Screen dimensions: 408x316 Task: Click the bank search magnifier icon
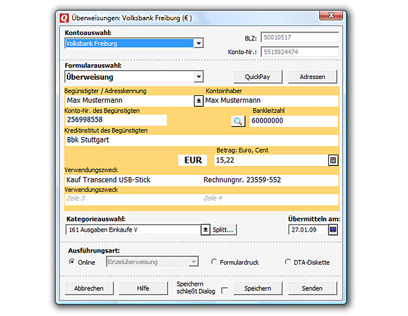click(x=237, y=121)
